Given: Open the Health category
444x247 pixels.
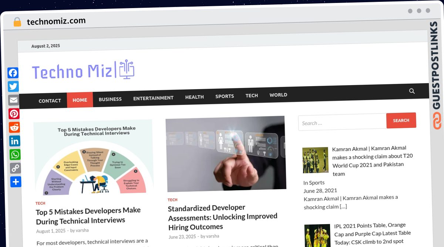Looking at the screenshot, I should [x=195, y=97].
